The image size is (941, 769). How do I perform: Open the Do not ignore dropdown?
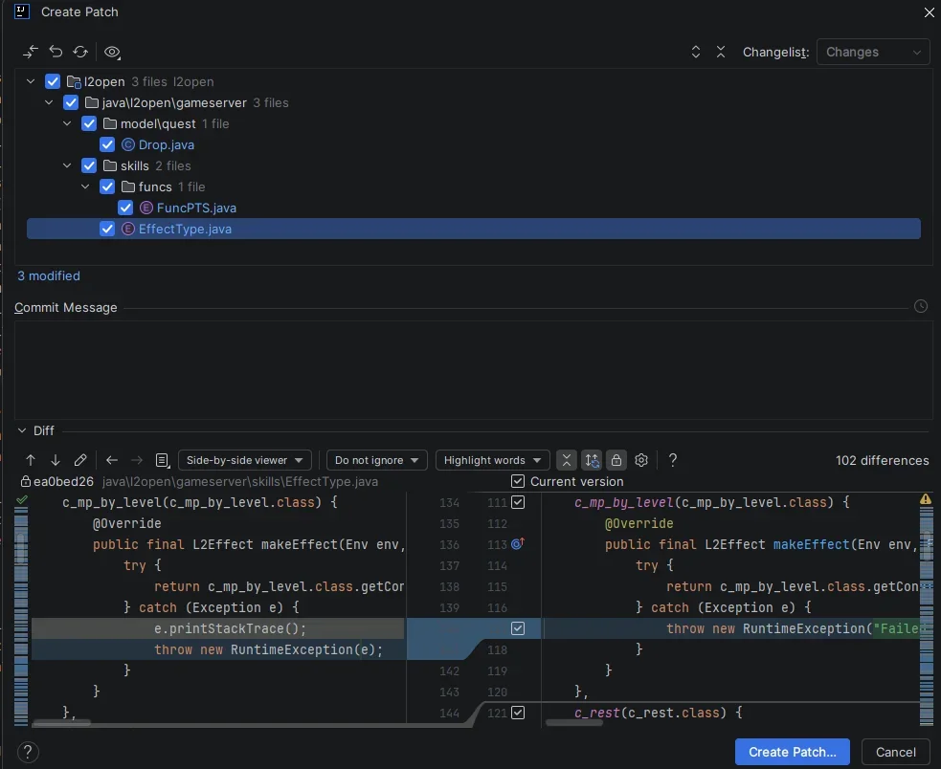pyautogui.click(x=377, y=460)
